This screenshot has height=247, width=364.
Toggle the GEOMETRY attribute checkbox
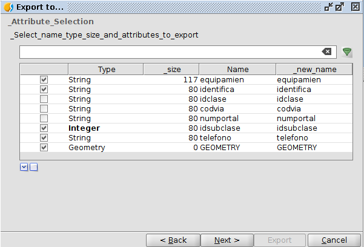tap(44, 148)
